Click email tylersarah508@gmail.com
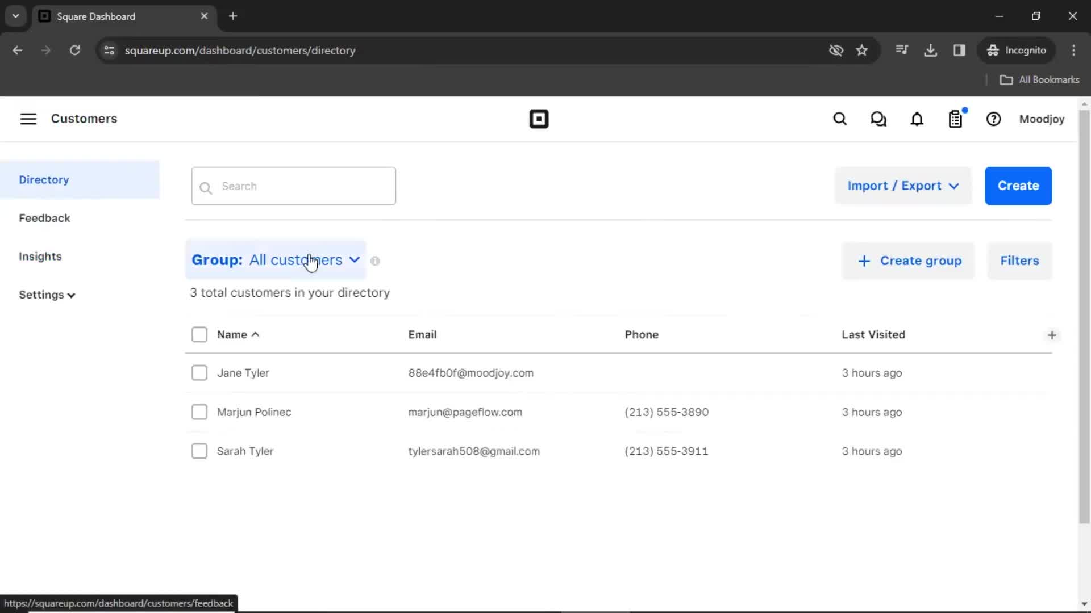Screen dimensions: 1091x613 click(474, 451)
